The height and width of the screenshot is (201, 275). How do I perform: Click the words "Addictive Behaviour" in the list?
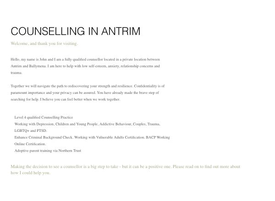115,124
